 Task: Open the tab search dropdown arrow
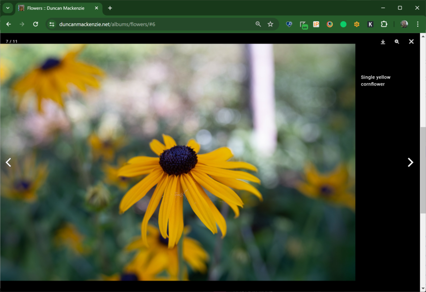[8, 8]
